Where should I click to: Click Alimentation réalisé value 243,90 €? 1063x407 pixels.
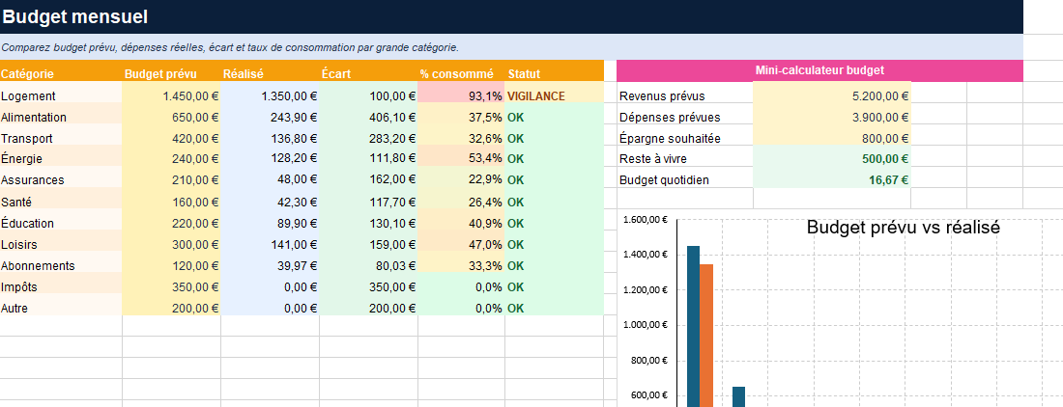click(270, 117)
